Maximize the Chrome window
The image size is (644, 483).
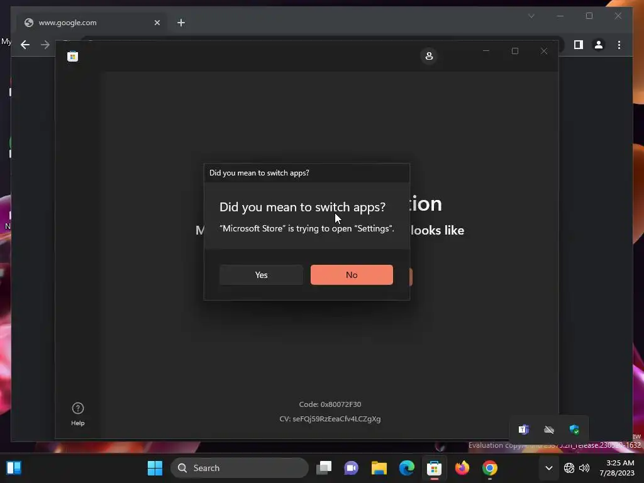coord(589,16)
